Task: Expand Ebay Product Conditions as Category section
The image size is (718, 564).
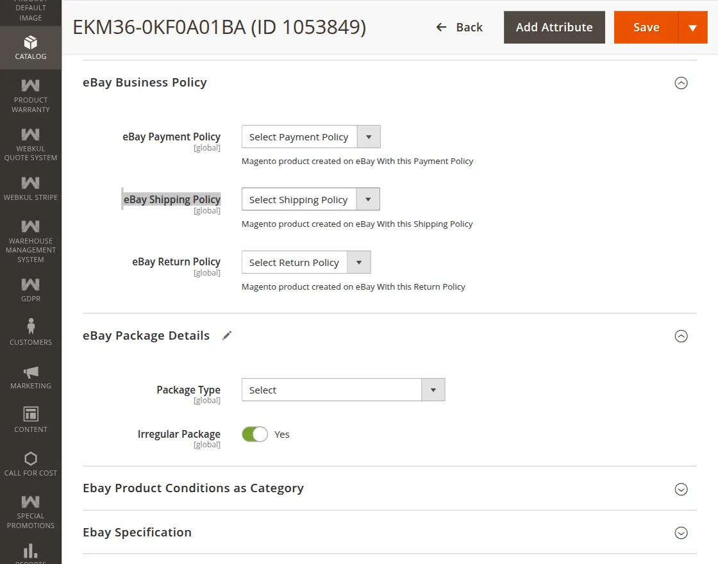Action: tap(681, 489)
